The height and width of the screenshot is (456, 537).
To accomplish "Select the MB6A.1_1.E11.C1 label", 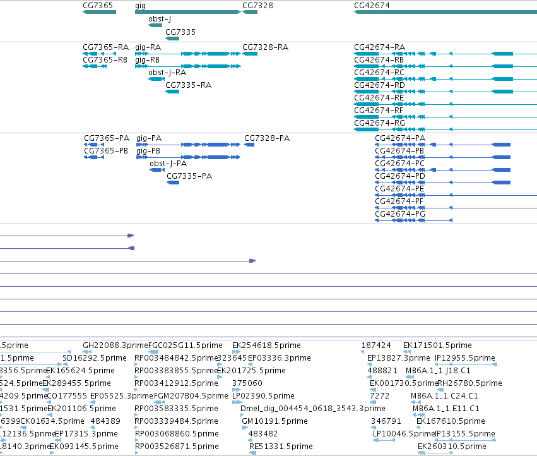I will click(446, 409).
